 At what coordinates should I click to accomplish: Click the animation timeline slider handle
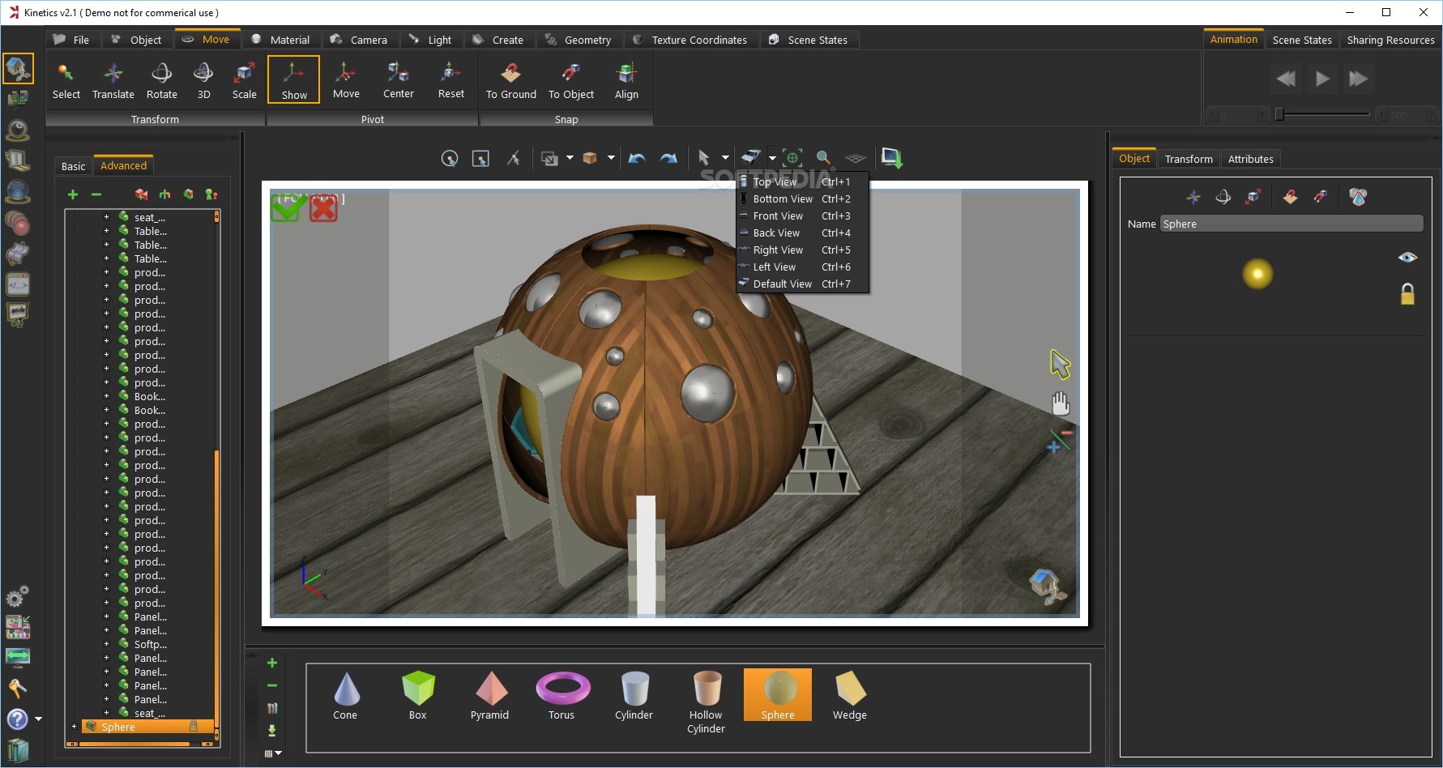click(x=1279, y=114)
